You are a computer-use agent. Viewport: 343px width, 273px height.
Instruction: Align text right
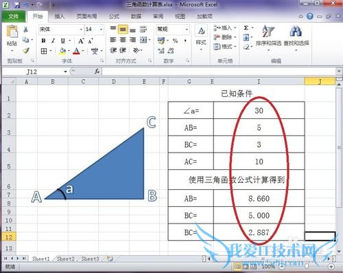pyautogui.click(x=132, y=40)
